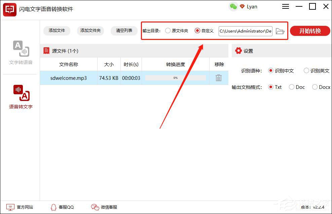Open 微信客服 via its chat icon
Image resolution: width=332 pixels, height=214 pixels.
(95, 207)
